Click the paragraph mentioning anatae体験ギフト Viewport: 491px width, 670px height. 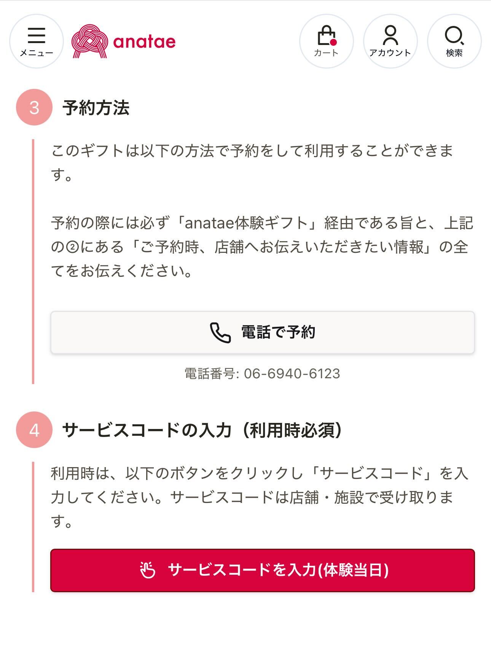pos(262,247)
